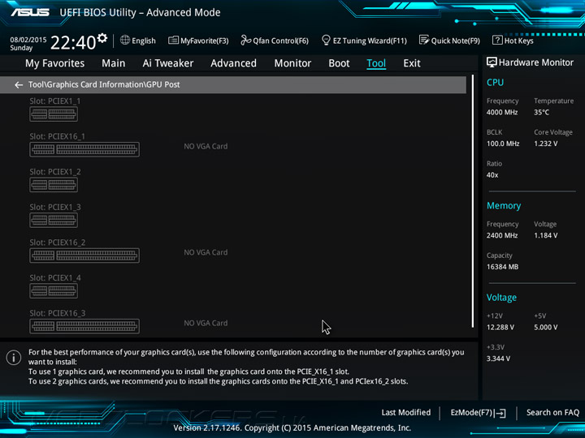Image resolution: width=585 pixels, height=438 pixels.
Task: Open the Ai Tweaker tab
Action: pos(168,63)
